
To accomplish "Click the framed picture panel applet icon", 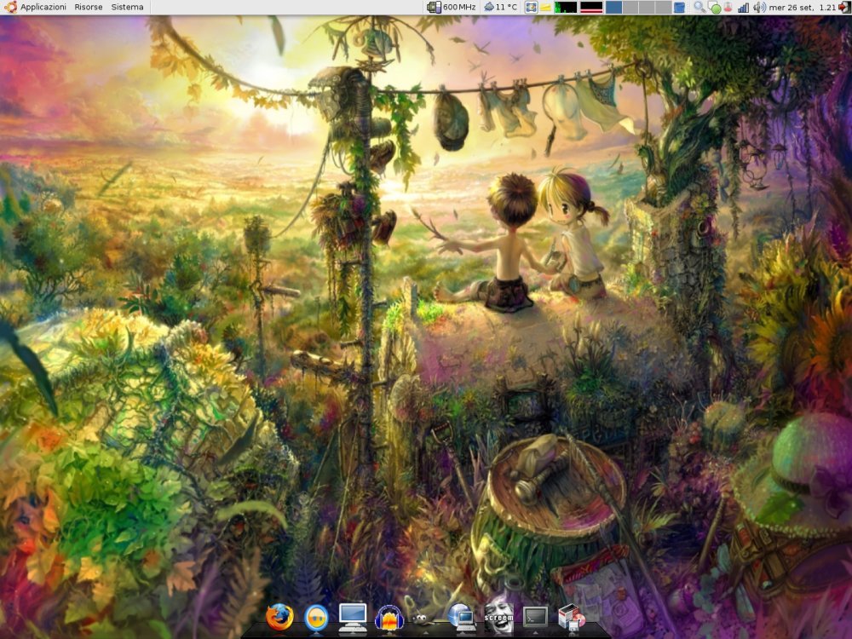I will tap(531, 7).
